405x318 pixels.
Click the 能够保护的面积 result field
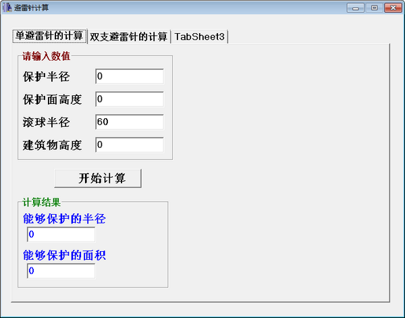coord(61,271)
